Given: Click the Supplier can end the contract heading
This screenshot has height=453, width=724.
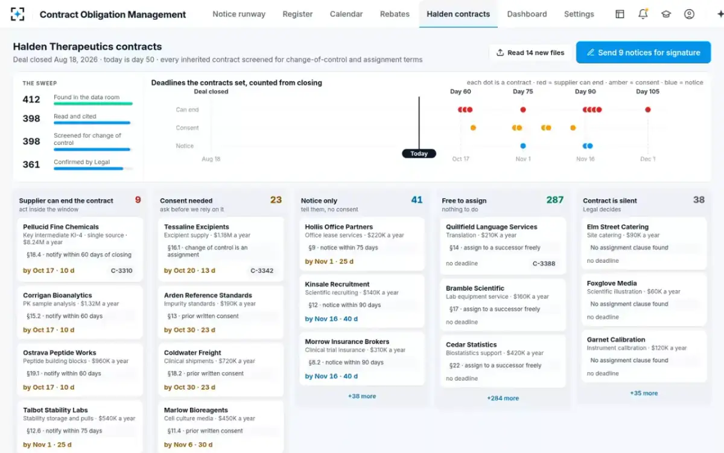Looking at the screenshot, I should point(66,201).
